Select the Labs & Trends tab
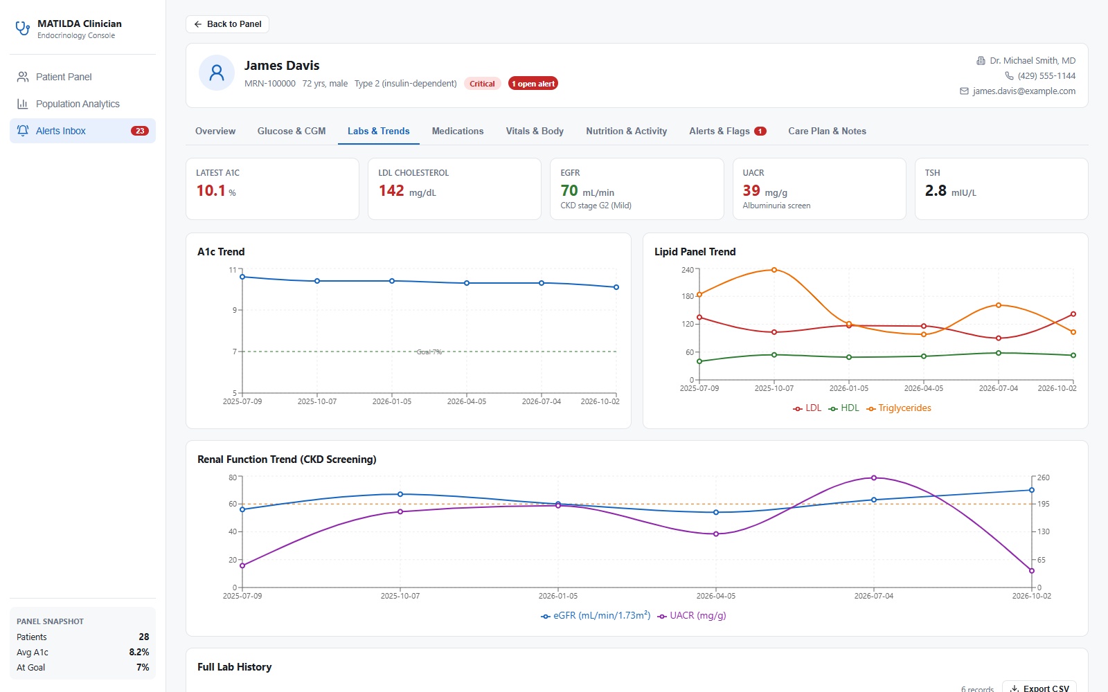The height and width of the screenshot is (692, 1108). 379,131
